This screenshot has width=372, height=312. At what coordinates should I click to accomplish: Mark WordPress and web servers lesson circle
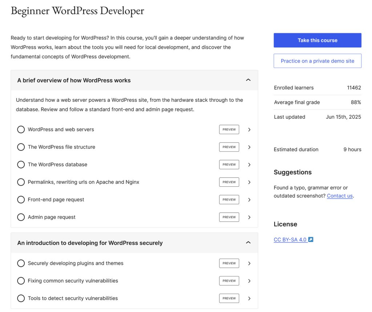[x=21, y=130]
